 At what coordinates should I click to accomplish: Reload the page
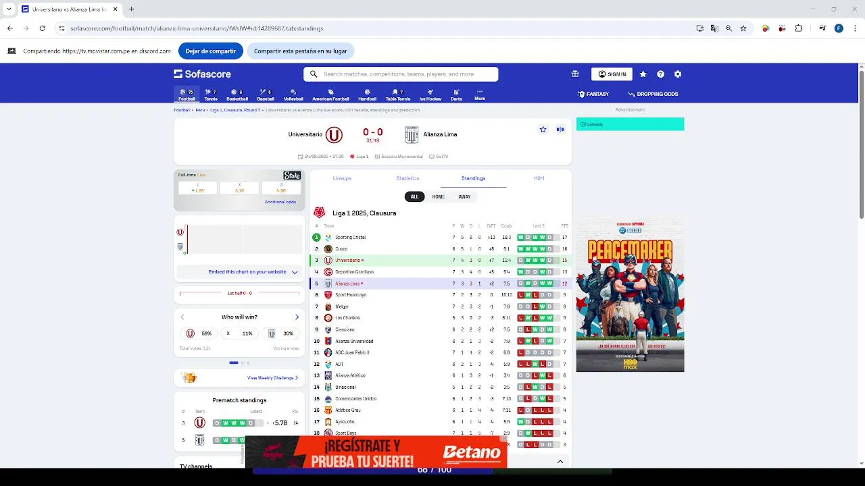[42, 28]
